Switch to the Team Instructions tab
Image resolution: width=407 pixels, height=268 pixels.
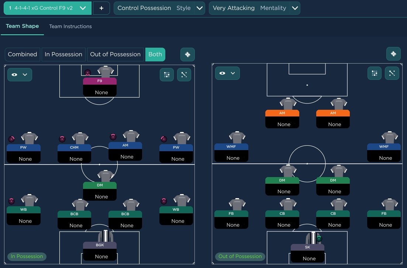click(70, 26)
